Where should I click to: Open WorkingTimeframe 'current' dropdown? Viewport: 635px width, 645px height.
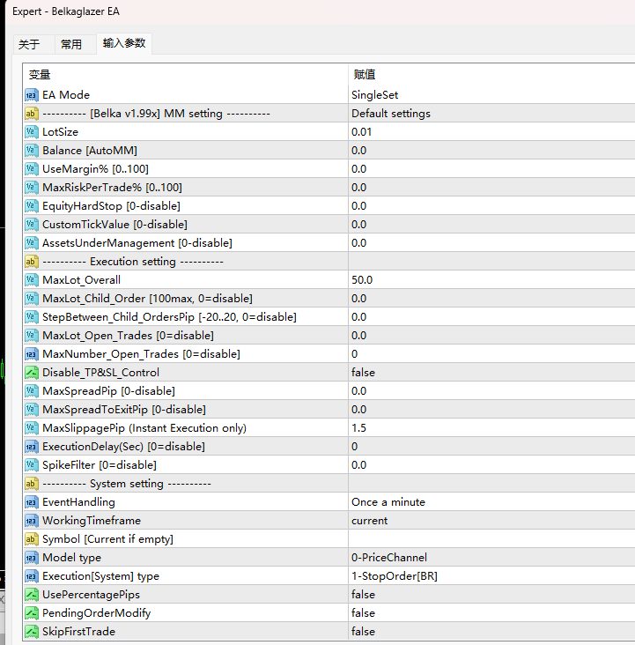(x=491, y=521)
